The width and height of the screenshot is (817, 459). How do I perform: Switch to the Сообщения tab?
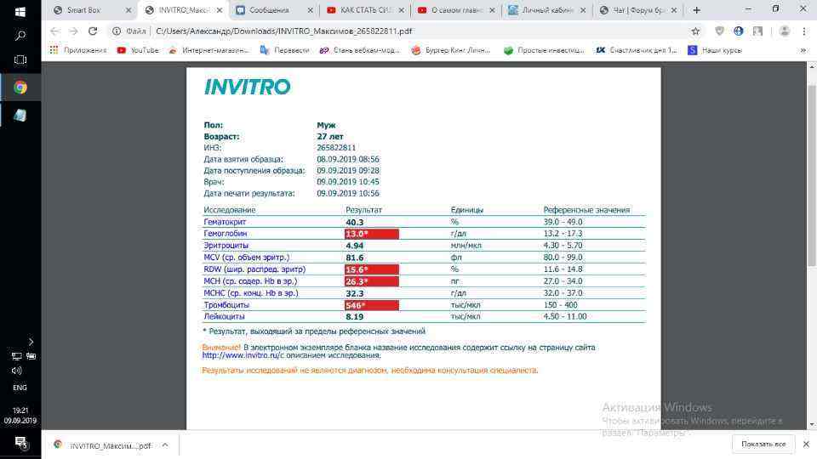click(x=272, y=10)
